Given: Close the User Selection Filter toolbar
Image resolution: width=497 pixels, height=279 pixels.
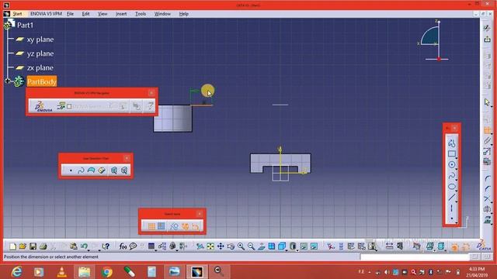Looking at the screenshot, I should [x=127, y=158].
